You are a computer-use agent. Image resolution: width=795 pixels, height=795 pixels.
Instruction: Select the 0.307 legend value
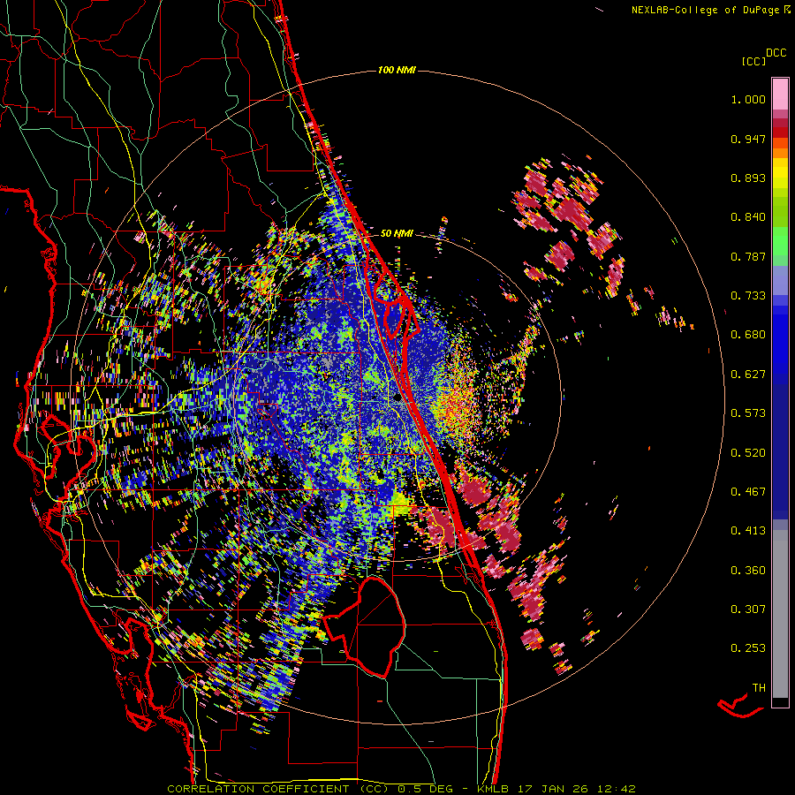(x=748, y=609)
